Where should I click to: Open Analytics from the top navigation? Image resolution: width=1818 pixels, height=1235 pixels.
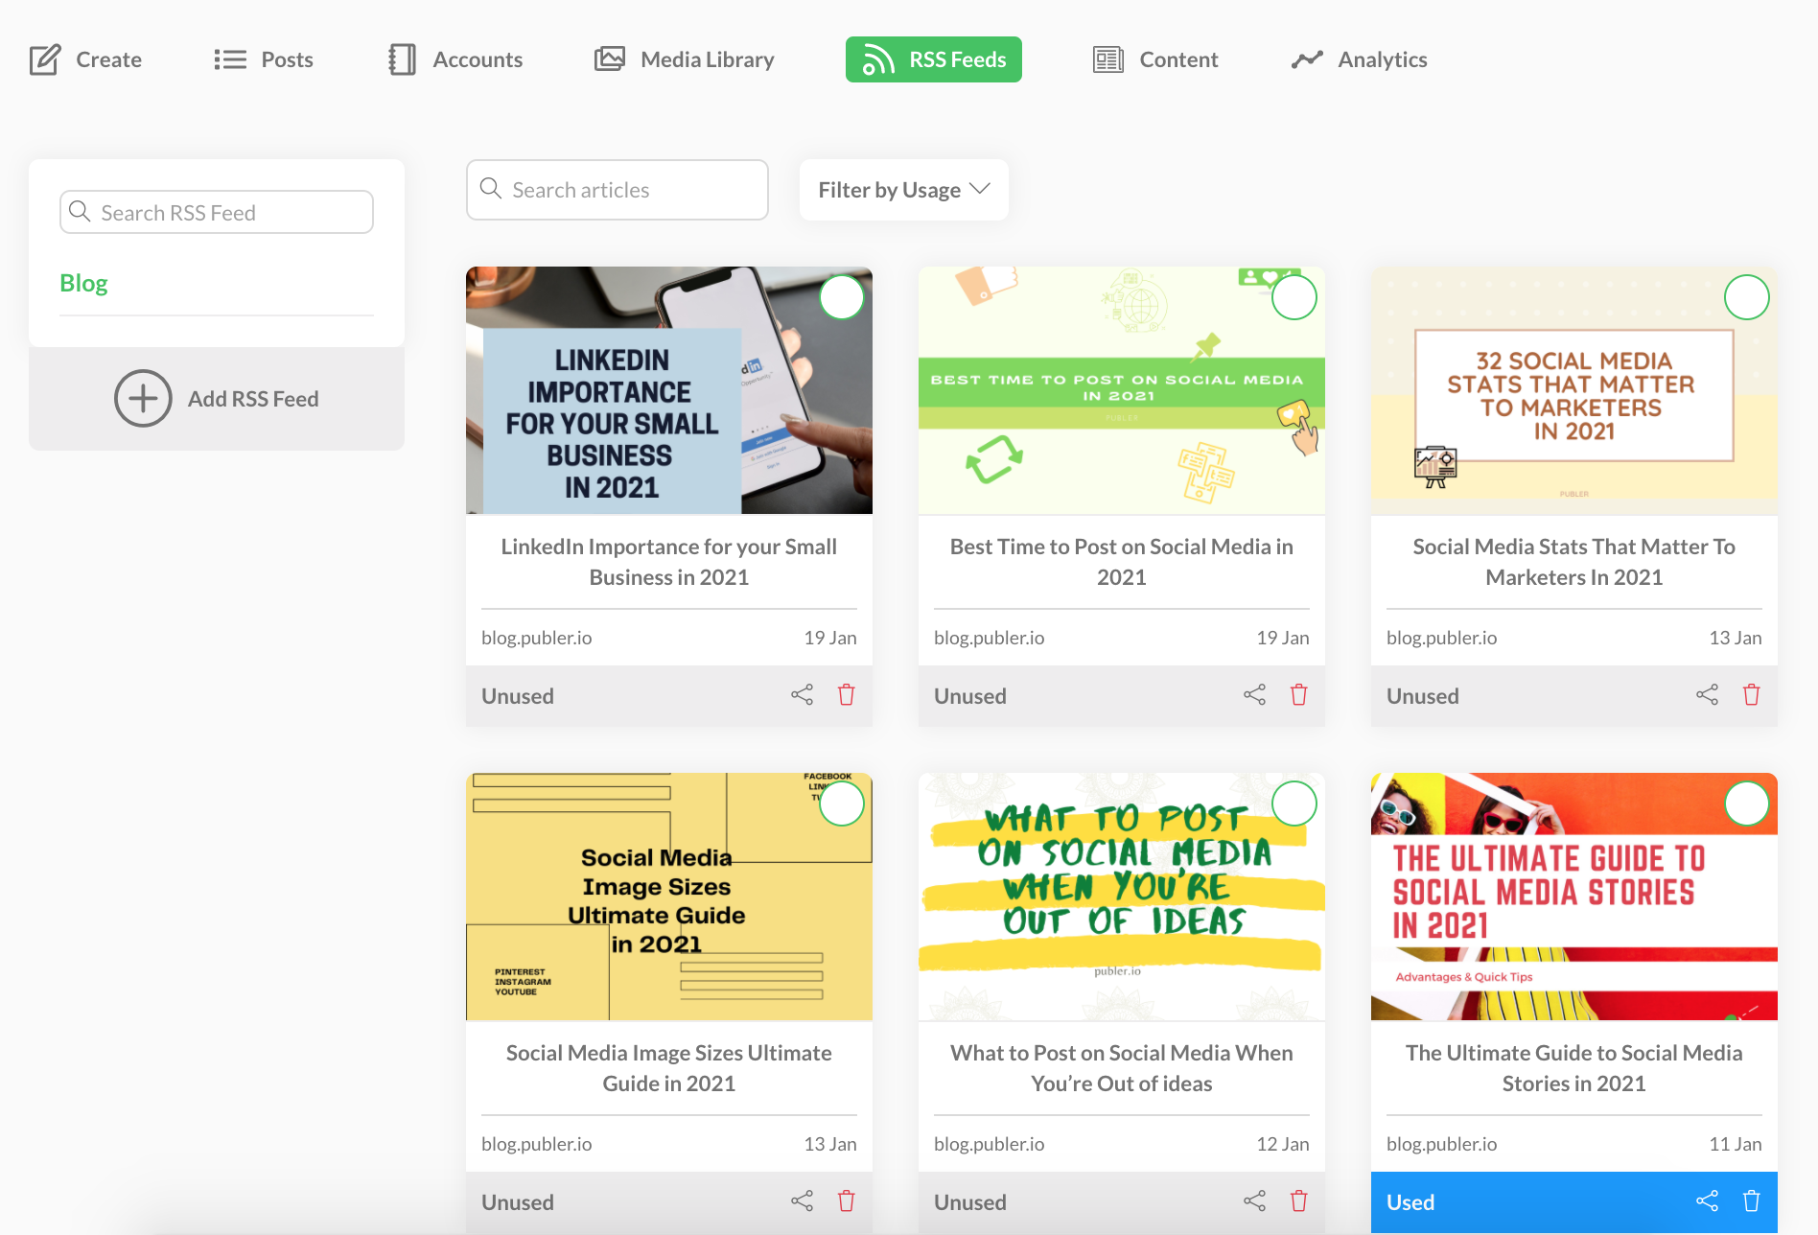pyautogui.click(x=1358, y=58)
